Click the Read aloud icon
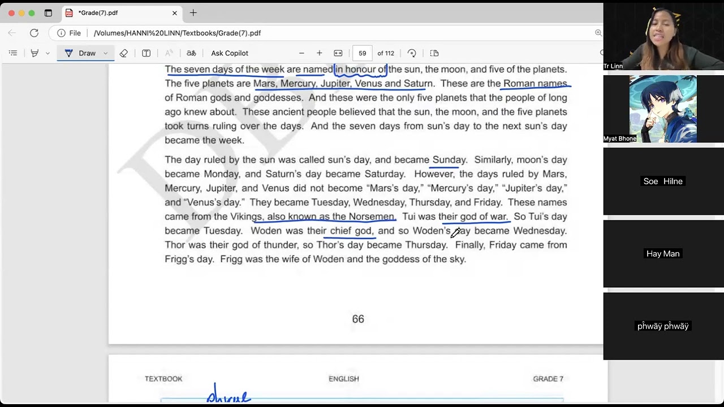 tap(169, 53)
